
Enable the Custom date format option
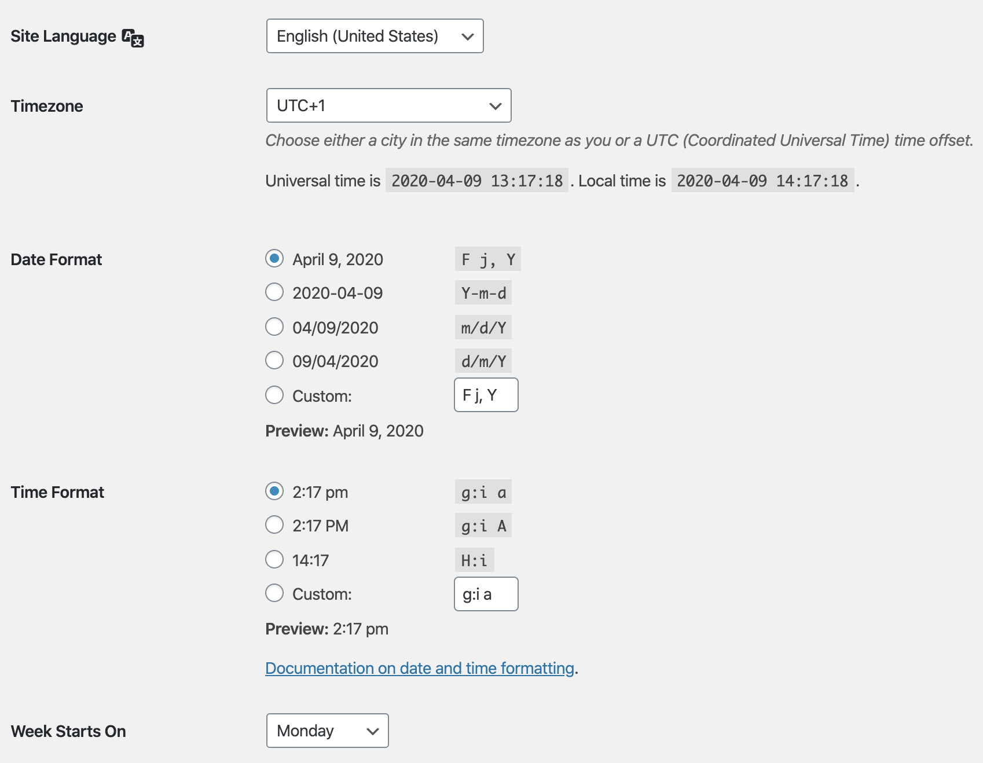pos(274,395)
